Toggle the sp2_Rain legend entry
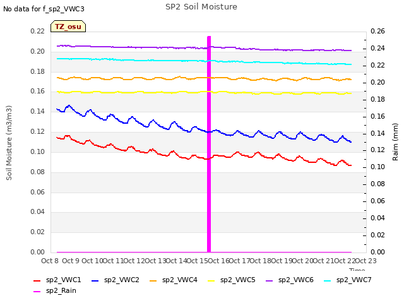 pyautogui.click(x=55, y=290)
